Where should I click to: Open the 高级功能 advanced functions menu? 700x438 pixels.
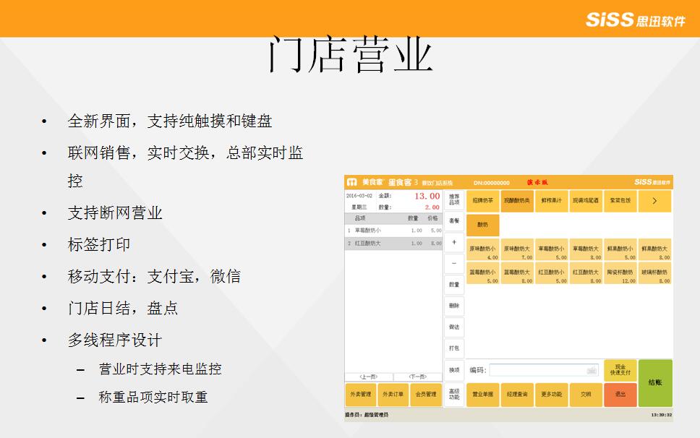pyautogui.click(x=454, y=394)
